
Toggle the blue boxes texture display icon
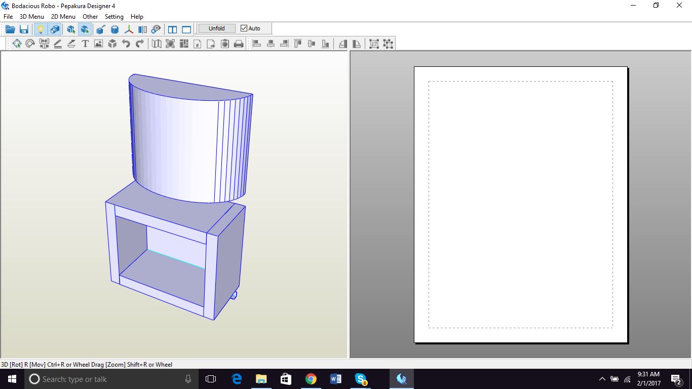tap(55, 29)
